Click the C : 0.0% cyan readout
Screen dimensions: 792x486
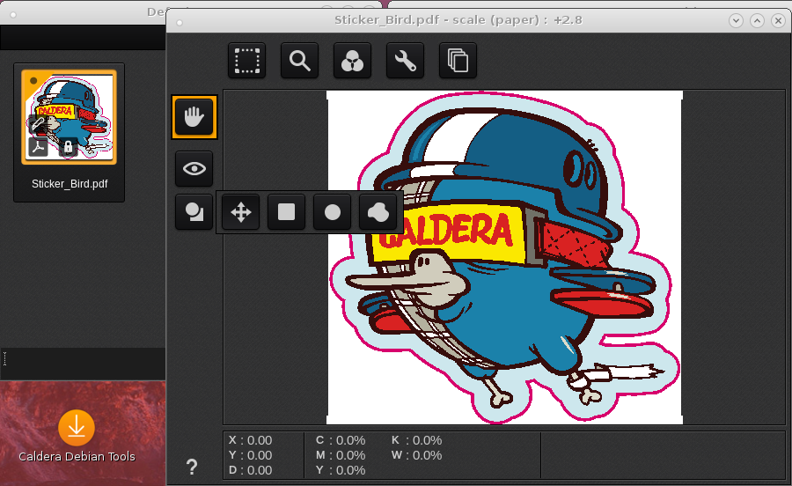click(x=341, y=440)
